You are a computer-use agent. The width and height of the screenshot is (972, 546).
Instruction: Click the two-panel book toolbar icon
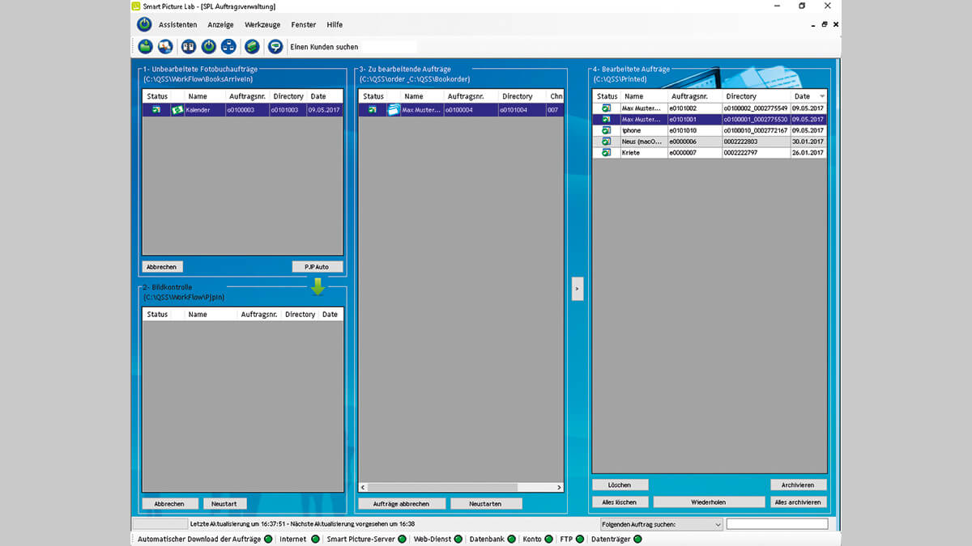(188, 47)
